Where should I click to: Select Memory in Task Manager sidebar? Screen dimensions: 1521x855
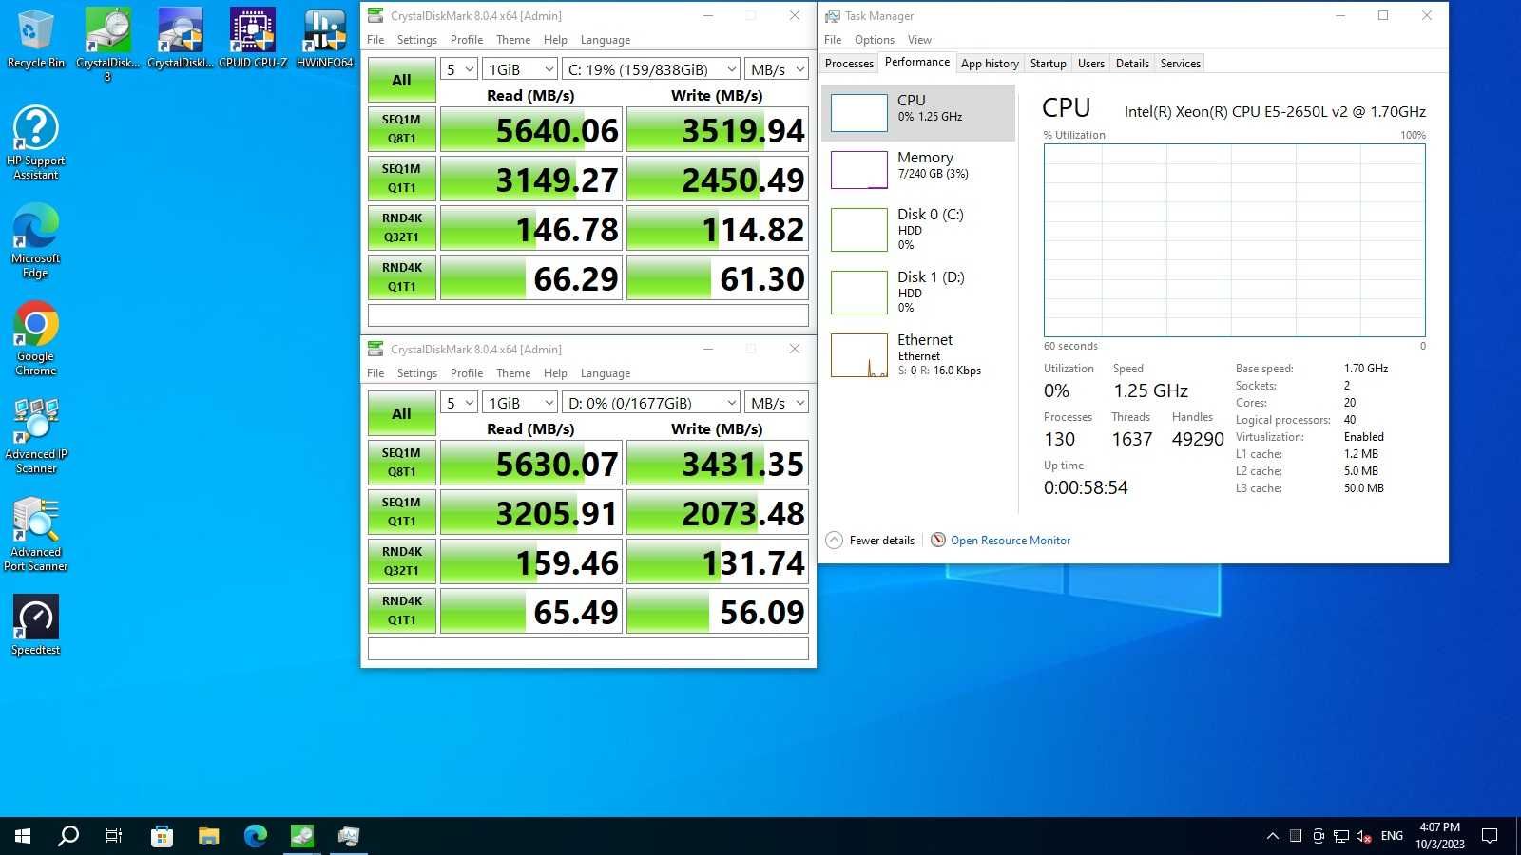point(918,170)
